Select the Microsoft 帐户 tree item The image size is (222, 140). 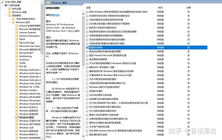click(27, 53)
